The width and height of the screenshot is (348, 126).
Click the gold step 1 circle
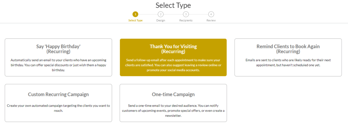pyautogui.click(x=135, y=14)
